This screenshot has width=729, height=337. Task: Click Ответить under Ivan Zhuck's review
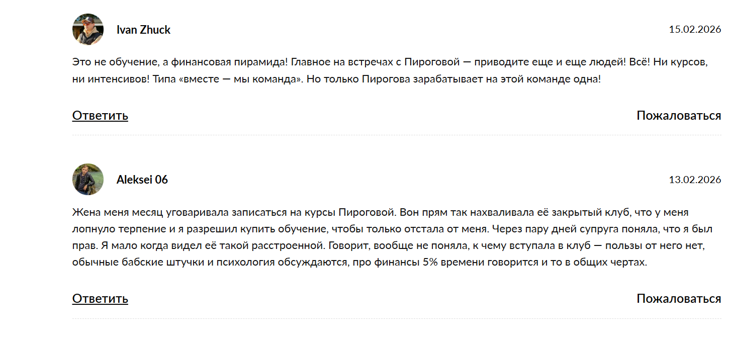pyautogui.click(x=100, y=115)
